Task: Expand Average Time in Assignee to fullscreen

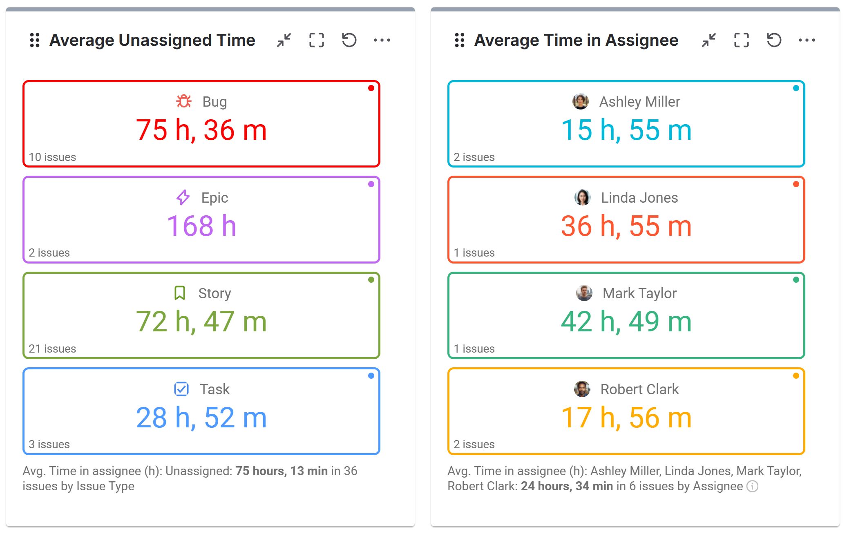Action: click(x=741, y=40)
